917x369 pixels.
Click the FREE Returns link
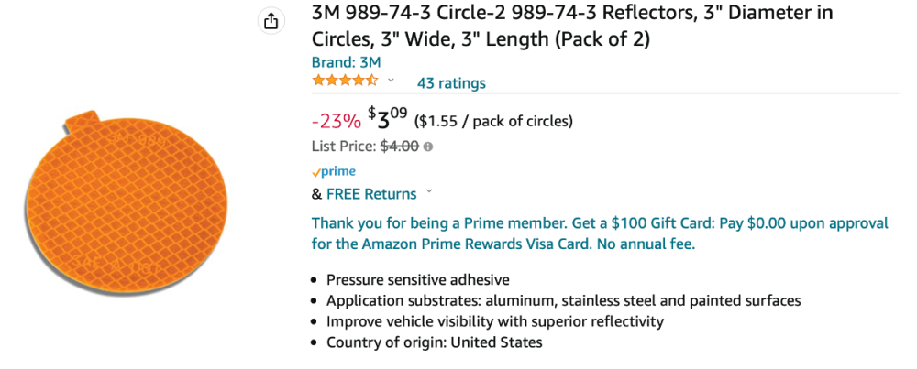(371, 194)
